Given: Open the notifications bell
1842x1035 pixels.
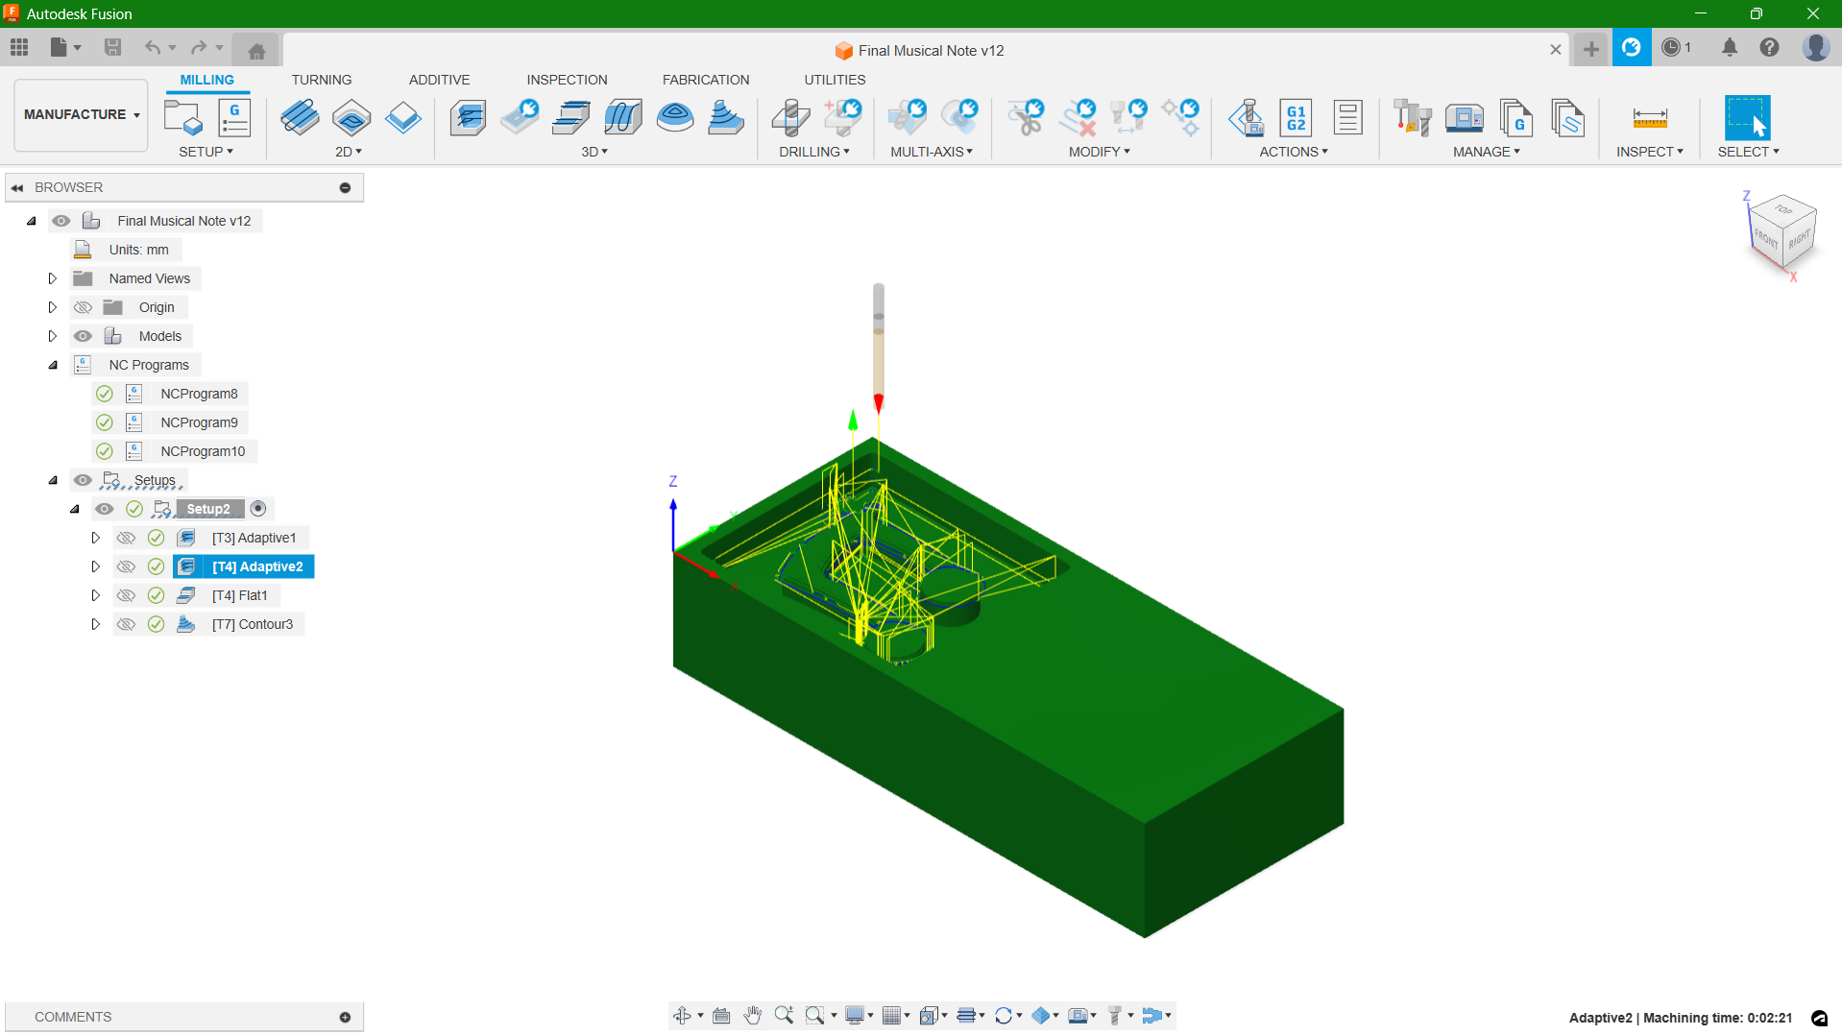Looking at the screenshot, I should [1730, 47].
